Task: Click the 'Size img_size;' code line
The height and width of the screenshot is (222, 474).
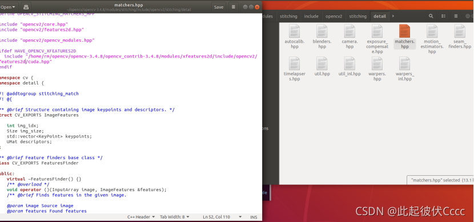Action: tap(25, 131)
